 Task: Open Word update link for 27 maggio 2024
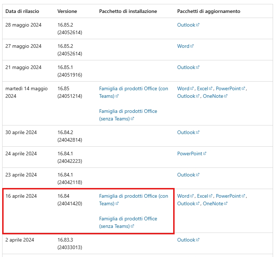coord(185,46)
